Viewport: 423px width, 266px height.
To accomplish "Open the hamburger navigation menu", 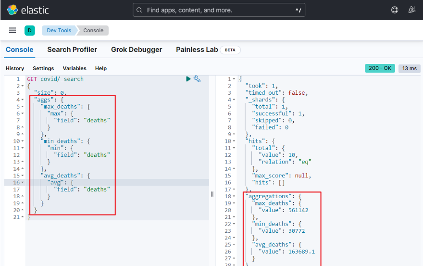I will [x=12, y=30].
